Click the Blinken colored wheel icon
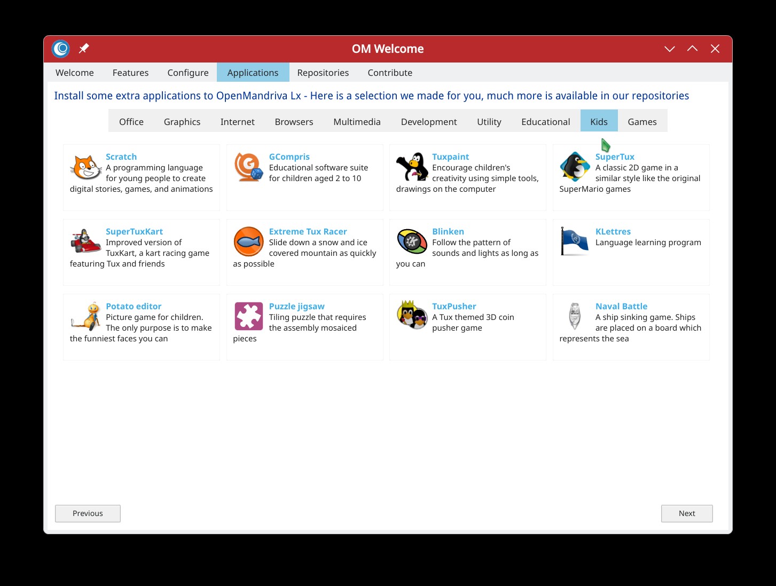Screen dimensions: 776x586 coord(412,241)
